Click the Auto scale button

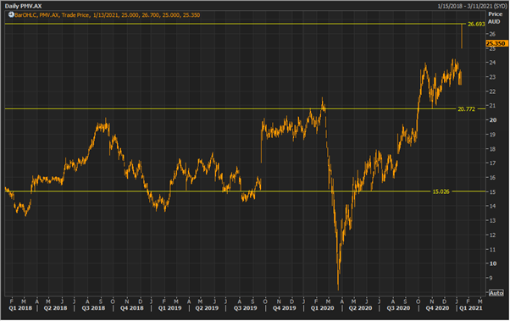496,293
